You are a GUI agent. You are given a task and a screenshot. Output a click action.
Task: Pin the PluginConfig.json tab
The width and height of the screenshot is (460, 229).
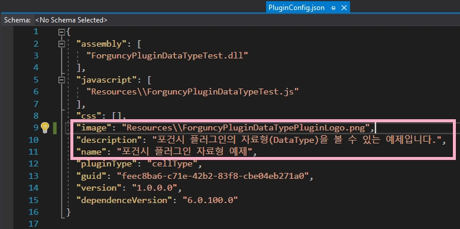pos(333,8)
